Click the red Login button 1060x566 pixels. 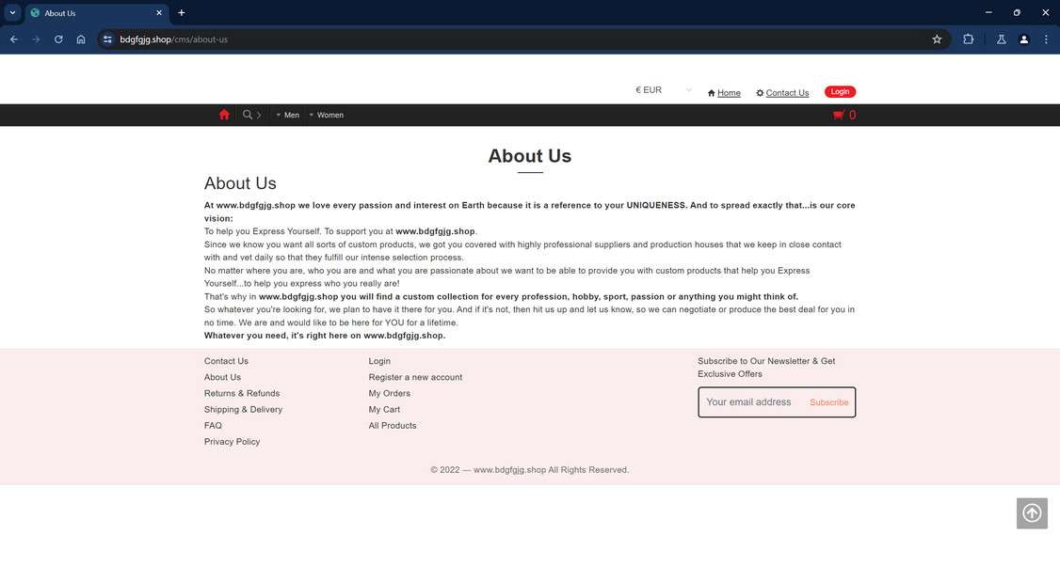click(840, 92)
